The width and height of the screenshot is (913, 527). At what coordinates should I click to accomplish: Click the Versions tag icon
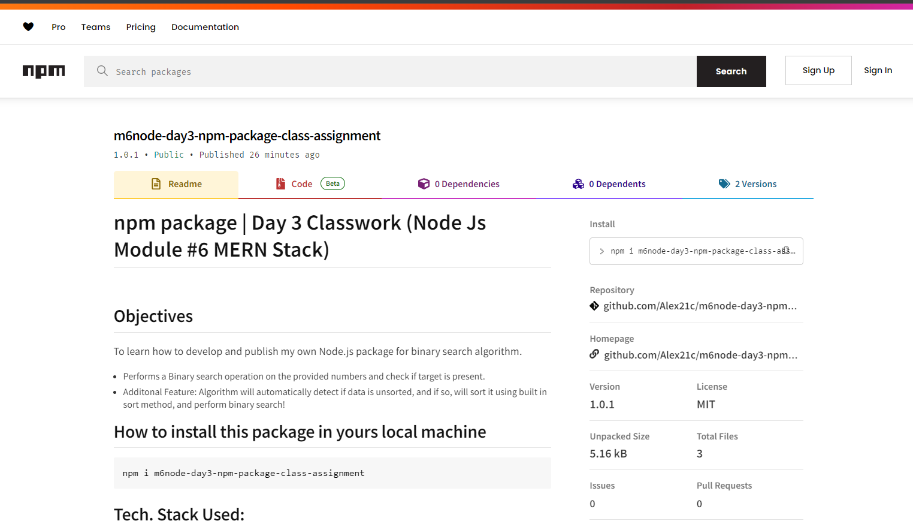[724, 184]
